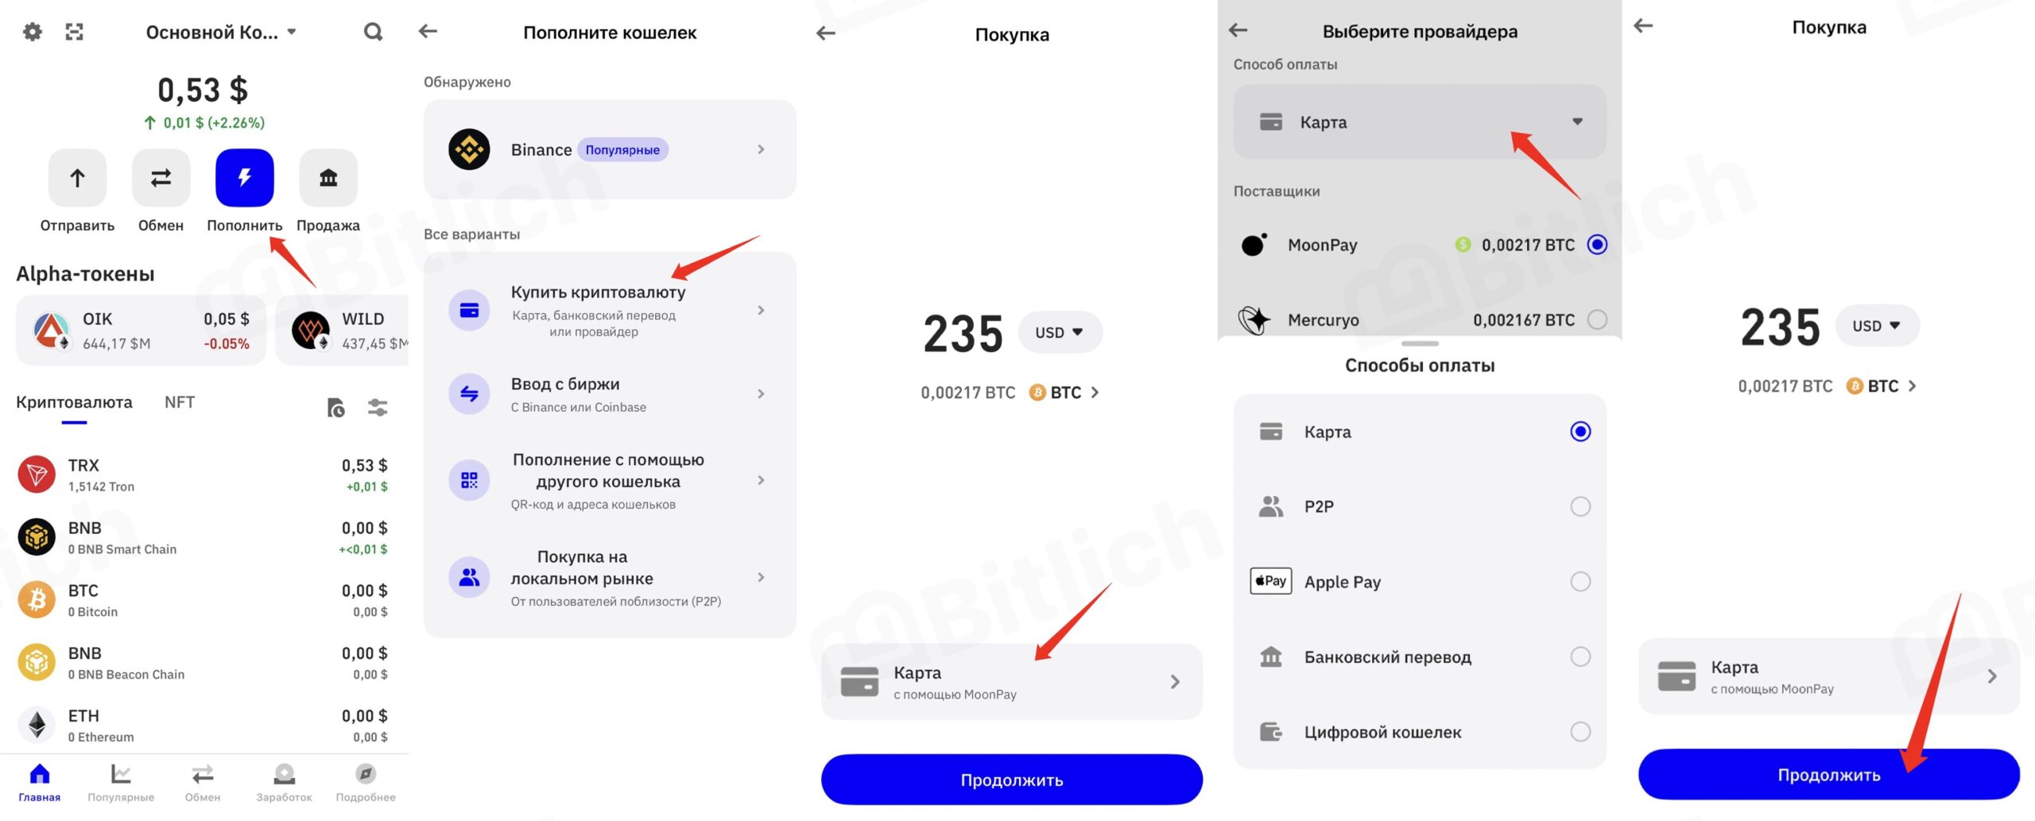Select the Mercuryo provider radio button
Screen dimensions: 2035x821
(x=1597, y=319)
